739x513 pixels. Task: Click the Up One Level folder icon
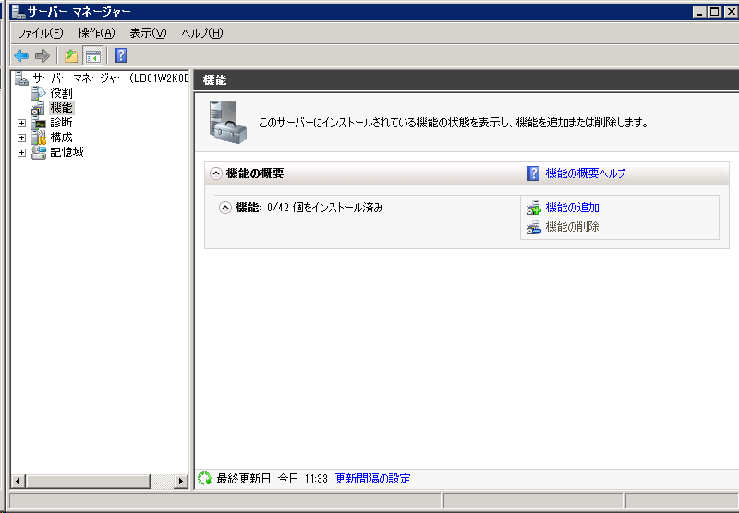(71, 55)
